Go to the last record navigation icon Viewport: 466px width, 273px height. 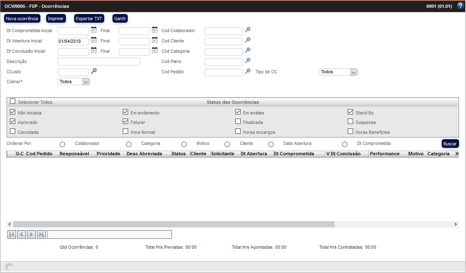coord(41,234)
